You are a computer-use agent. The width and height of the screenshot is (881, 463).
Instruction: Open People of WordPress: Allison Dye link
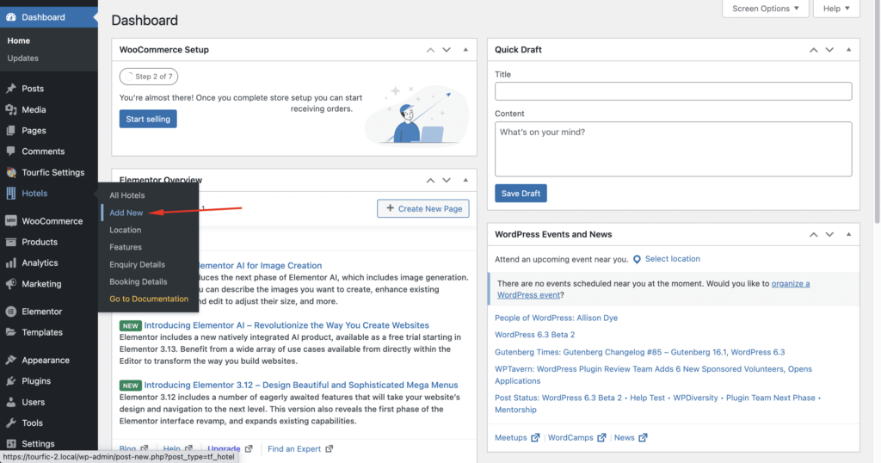pyautogui.click(x=557, y=318)
